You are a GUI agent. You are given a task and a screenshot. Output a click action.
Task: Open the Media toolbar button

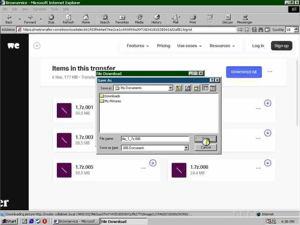coord(139,19)
